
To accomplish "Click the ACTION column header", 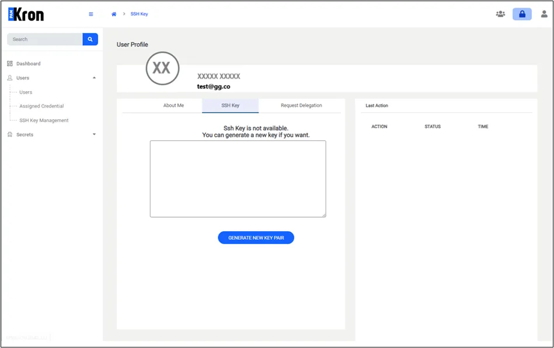I will point(379,127).
